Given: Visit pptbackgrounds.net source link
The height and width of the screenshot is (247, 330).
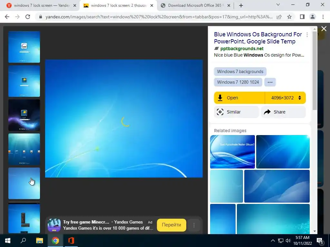Looking at the screenshot, I should (x=242, y=49).
